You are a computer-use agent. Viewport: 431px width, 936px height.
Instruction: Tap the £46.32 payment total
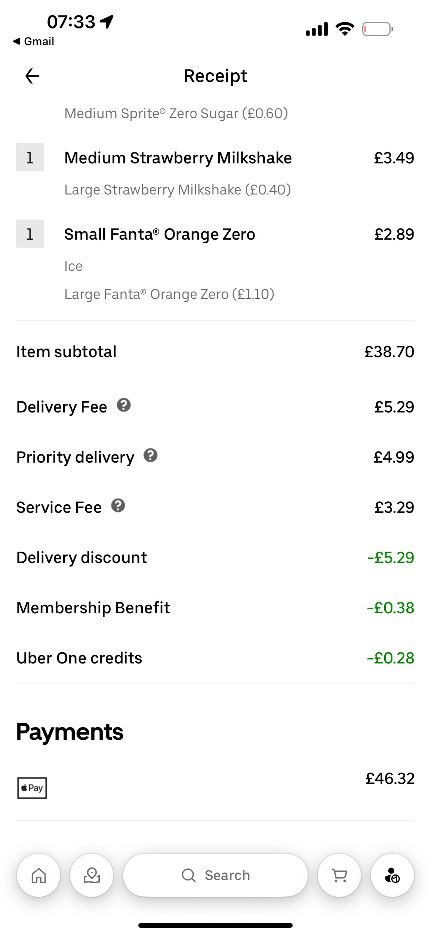click(x=390, y=779)
